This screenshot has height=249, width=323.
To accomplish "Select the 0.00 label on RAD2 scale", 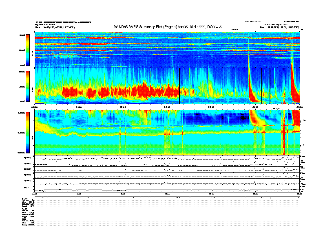I will click(23, 65).
